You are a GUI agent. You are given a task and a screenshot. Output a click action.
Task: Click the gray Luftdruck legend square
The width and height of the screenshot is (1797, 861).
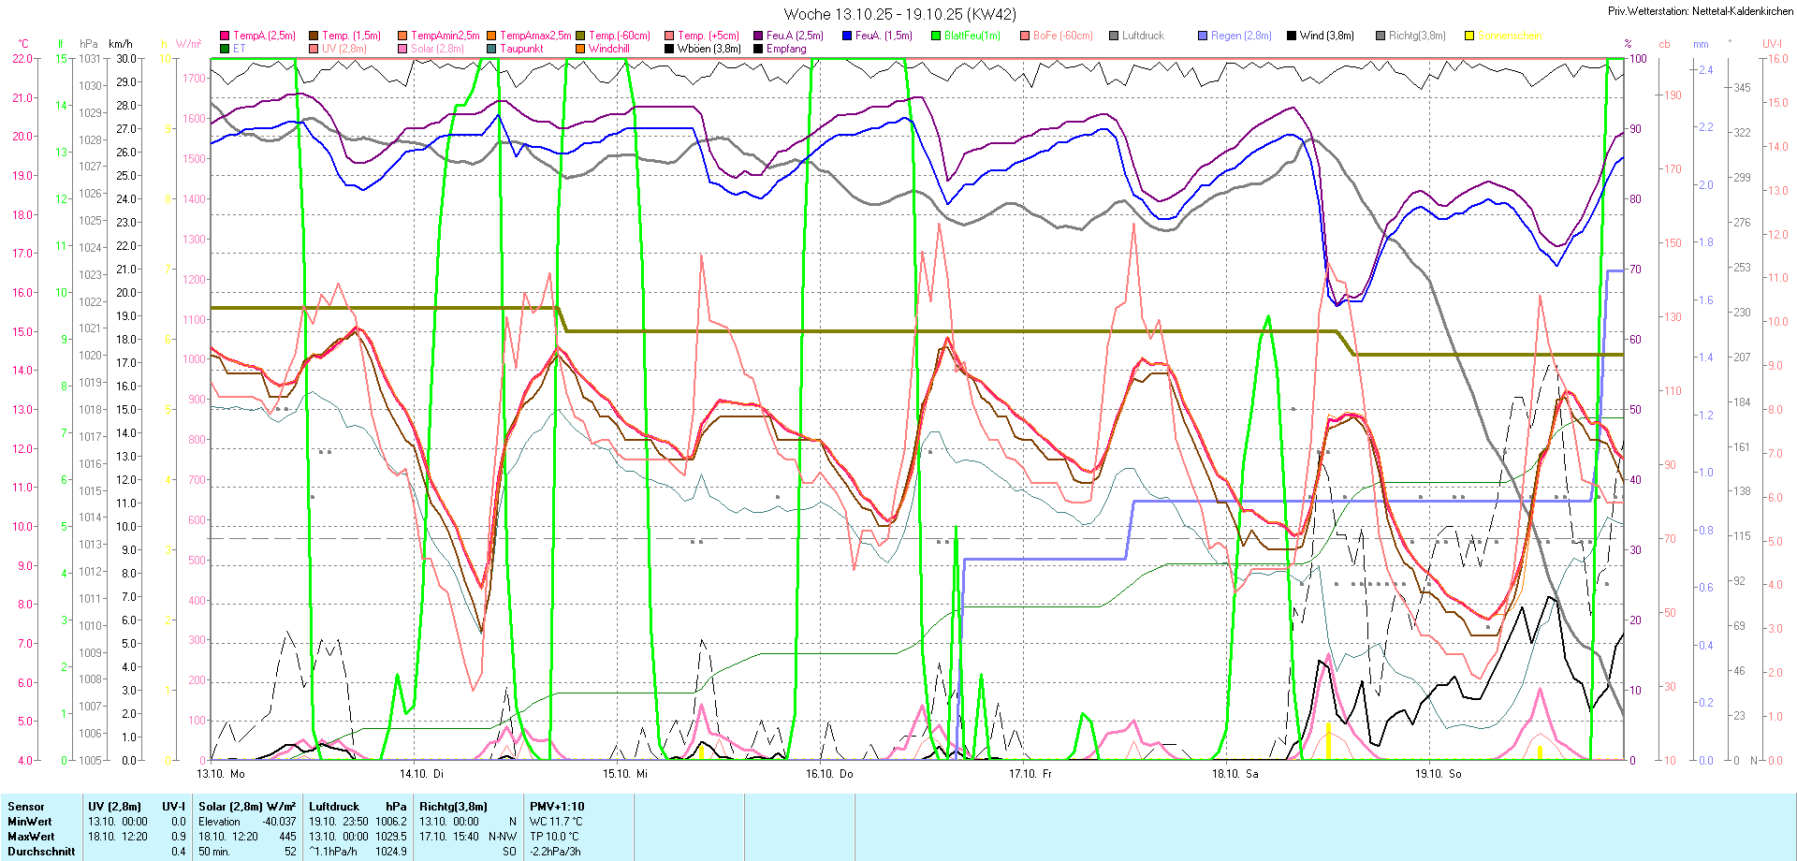[x=1114, y=36]
